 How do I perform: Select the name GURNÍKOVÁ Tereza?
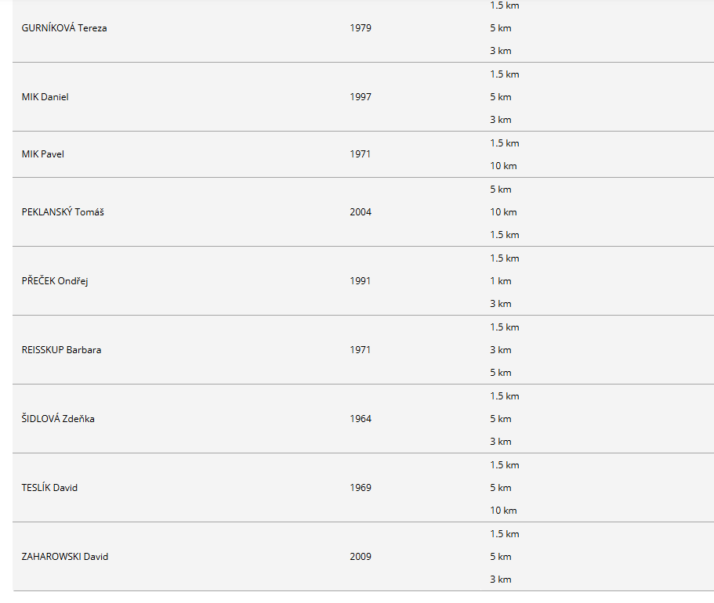(64, 28)
